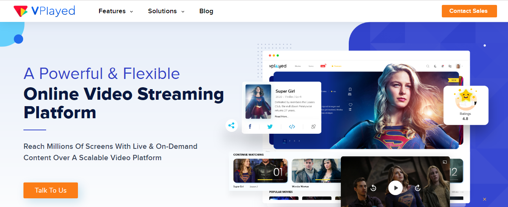Click the rewind 10 seconds button
508x207 pixels.
click(373, 188)
